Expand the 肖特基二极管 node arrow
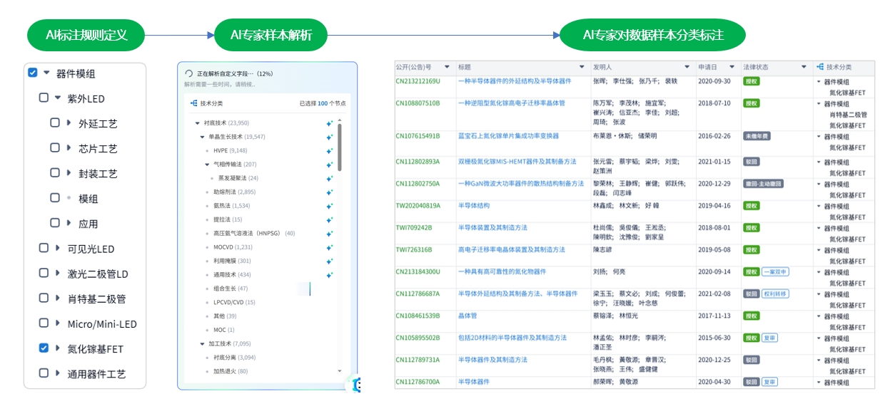This screenshot has height=411, width=895. tap(58, 298)
